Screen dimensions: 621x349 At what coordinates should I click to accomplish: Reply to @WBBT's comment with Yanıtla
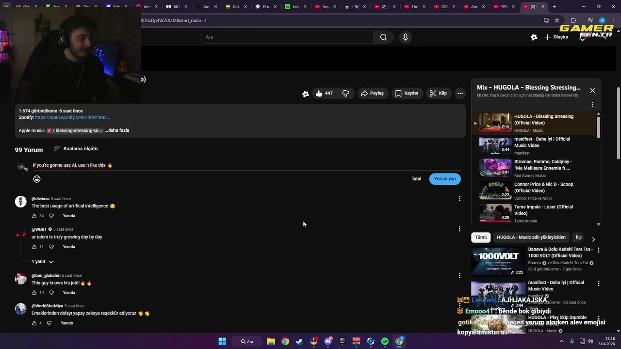tap(69, 247)
